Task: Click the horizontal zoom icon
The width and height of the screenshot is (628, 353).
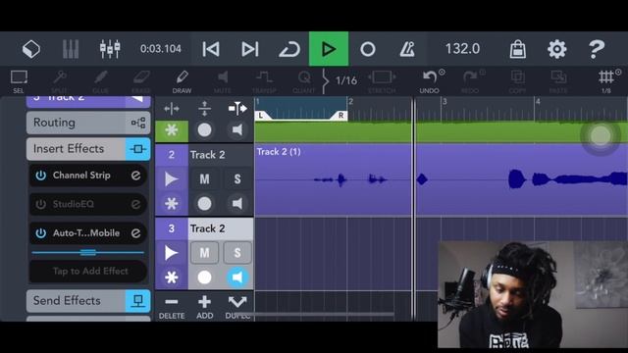Action: (x=172, y=109)
